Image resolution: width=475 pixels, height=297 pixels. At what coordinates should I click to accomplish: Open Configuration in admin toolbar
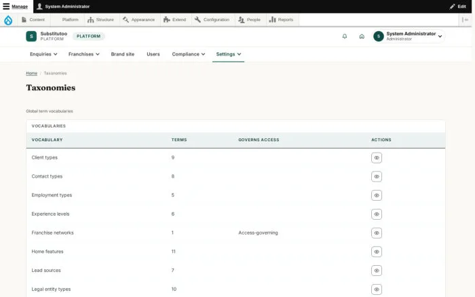tap(212, 20)
